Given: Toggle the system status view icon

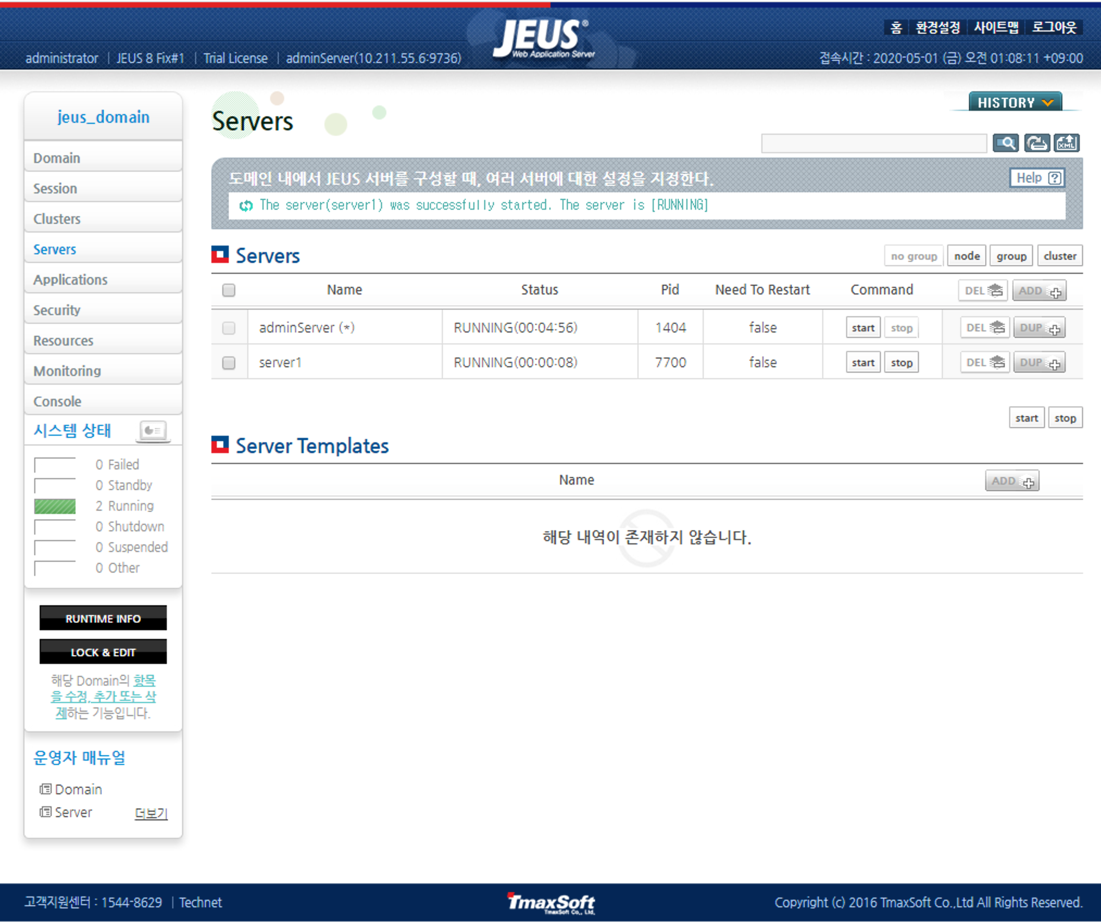Looking at the screenshot, I should click(153, 430).
